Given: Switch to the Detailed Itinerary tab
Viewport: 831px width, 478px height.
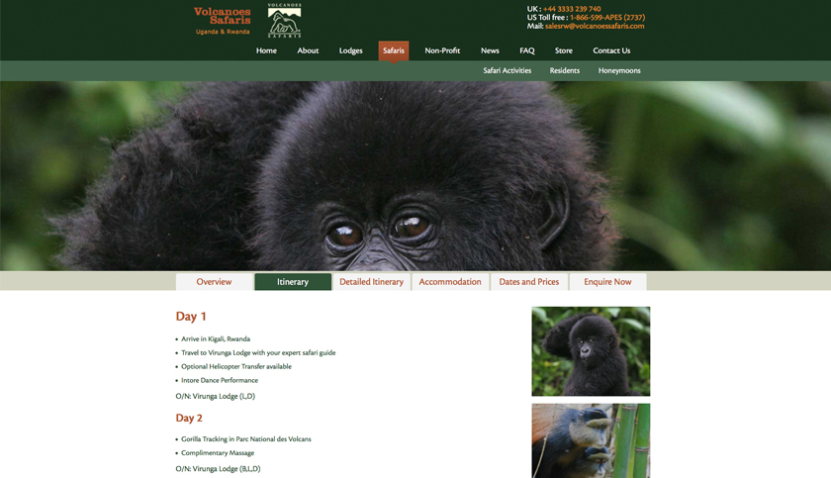Looking at the screenshot, I should coord(372,282).
